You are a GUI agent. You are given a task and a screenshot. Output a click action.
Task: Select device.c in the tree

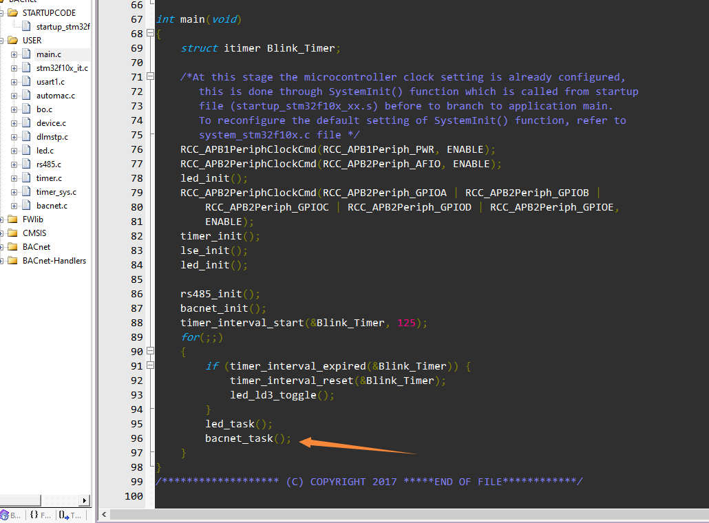pos(51,123)
